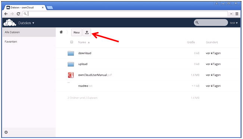Click the ownCloud cloud logo
The image size is (243, 139).
point(10,23)
